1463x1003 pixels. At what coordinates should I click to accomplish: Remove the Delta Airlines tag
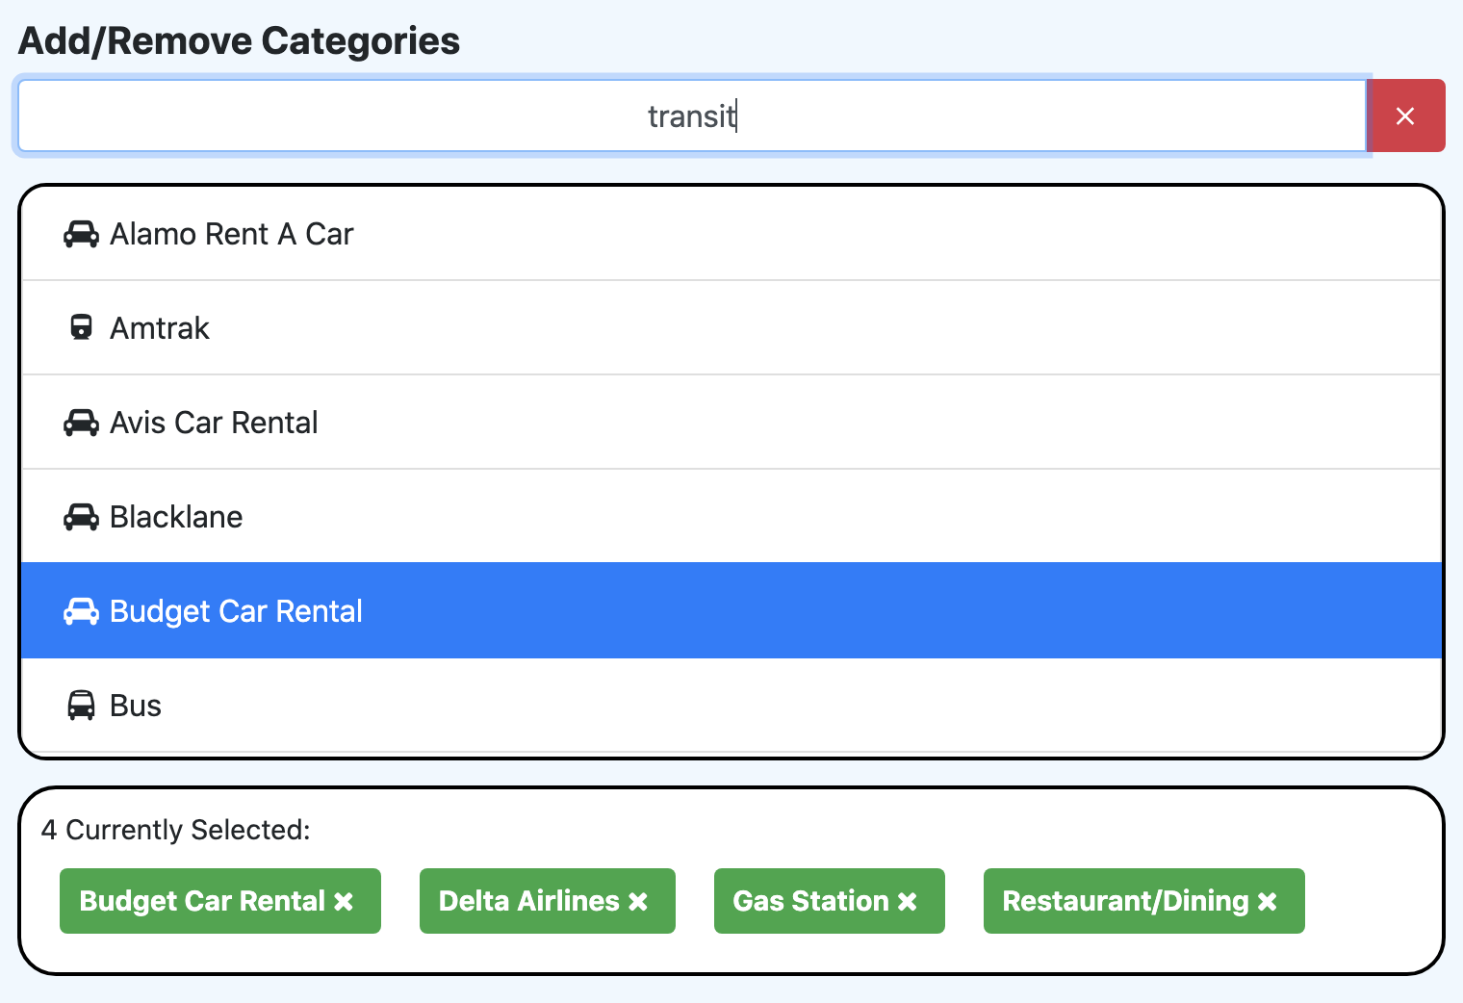click(x=638, y=902)
